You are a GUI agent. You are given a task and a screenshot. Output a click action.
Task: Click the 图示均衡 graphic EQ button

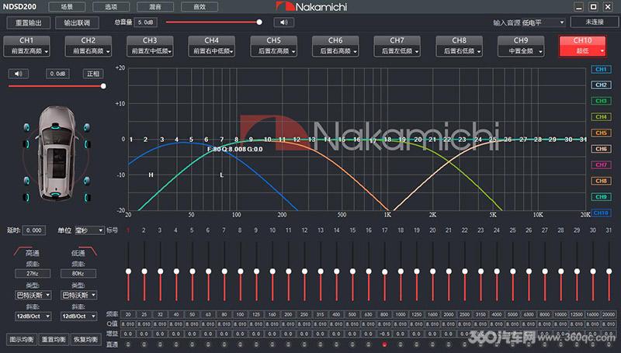(22, 339)
